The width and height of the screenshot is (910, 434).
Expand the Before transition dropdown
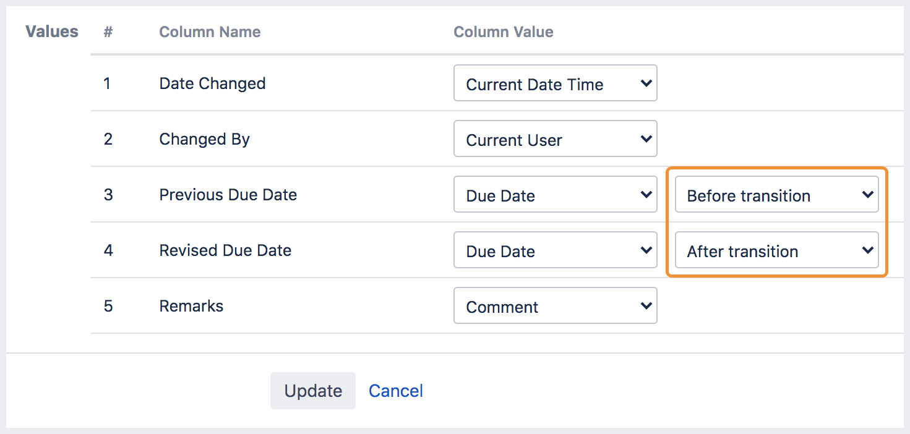click(x=776, y=195)
